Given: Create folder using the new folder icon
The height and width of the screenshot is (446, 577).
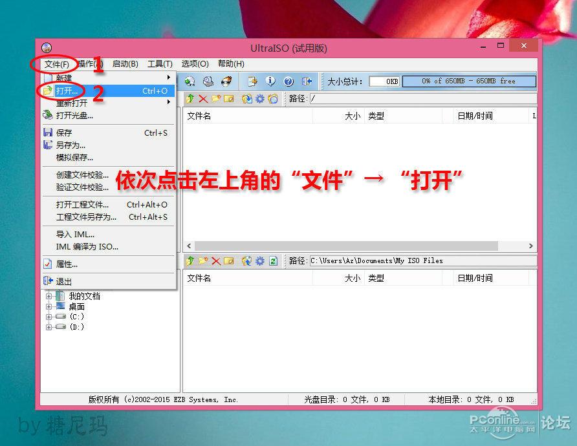Looking at the screenshot, I should (x=216, y=99).
